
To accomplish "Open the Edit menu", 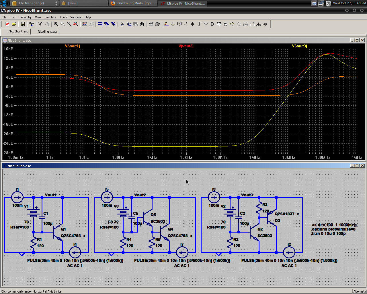I will point(12,17).
